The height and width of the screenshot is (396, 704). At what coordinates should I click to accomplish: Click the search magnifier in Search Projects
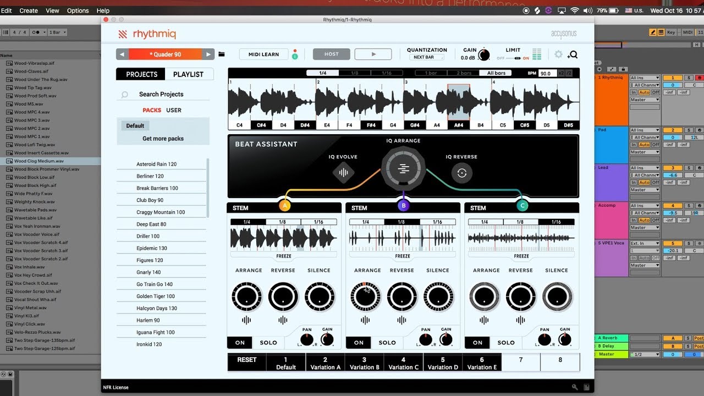[x=125, y=95]
